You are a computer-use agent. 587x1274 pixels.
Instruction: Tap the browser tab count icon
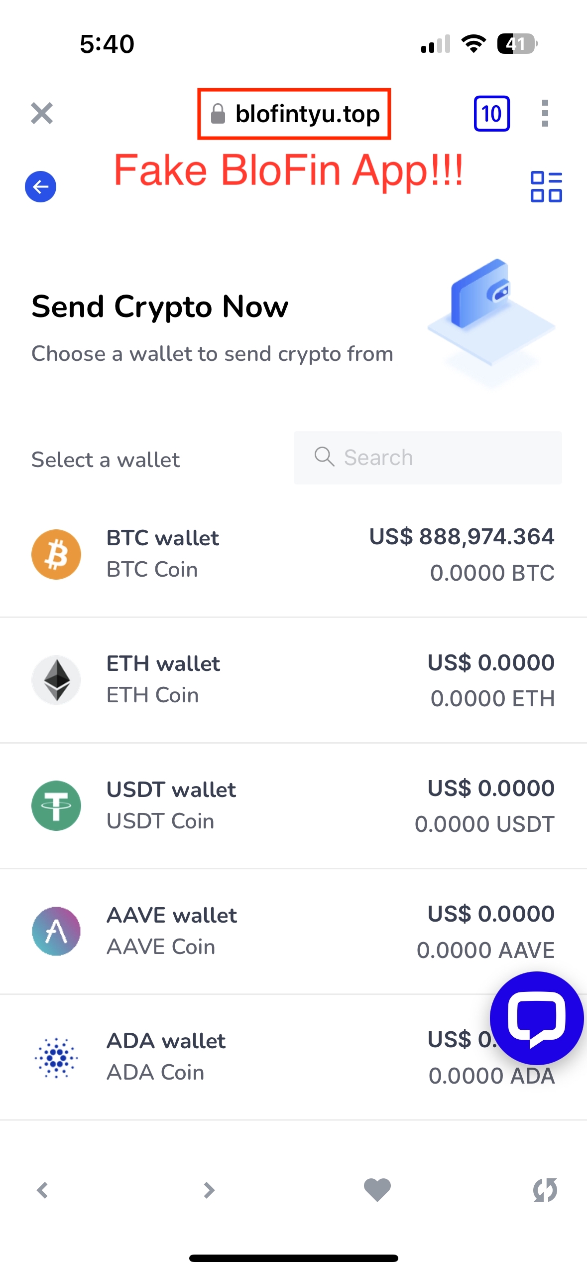coord(491,114)
